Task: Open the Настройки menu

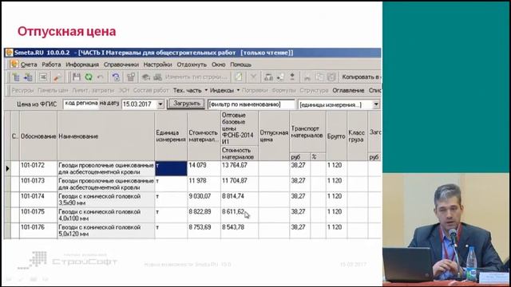Action: [x=158, y=65]
